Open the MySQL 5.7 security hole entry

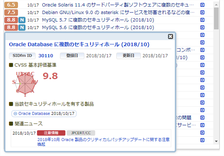click(98, 20)
